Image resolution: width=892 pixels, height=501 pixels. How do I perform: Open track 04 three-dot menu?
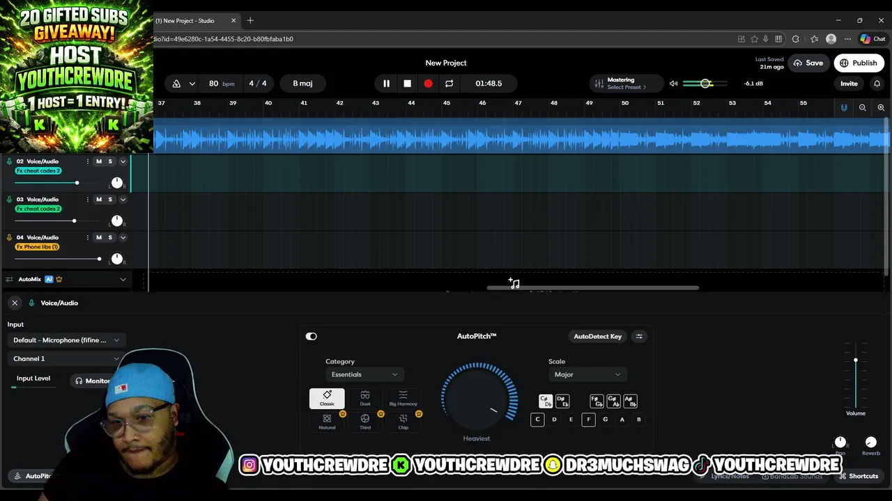pos(87,237)
